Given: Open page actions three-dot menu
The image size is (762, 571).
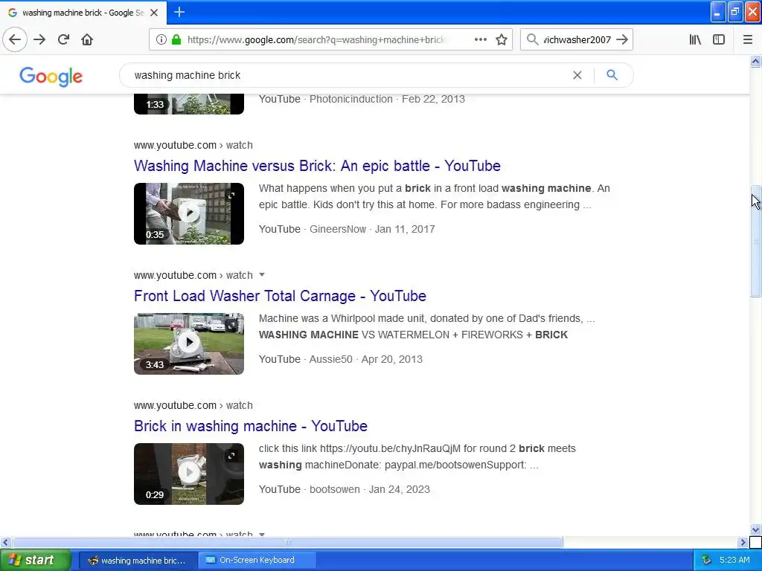Looking at the screenshot, I should coord(481,39).
